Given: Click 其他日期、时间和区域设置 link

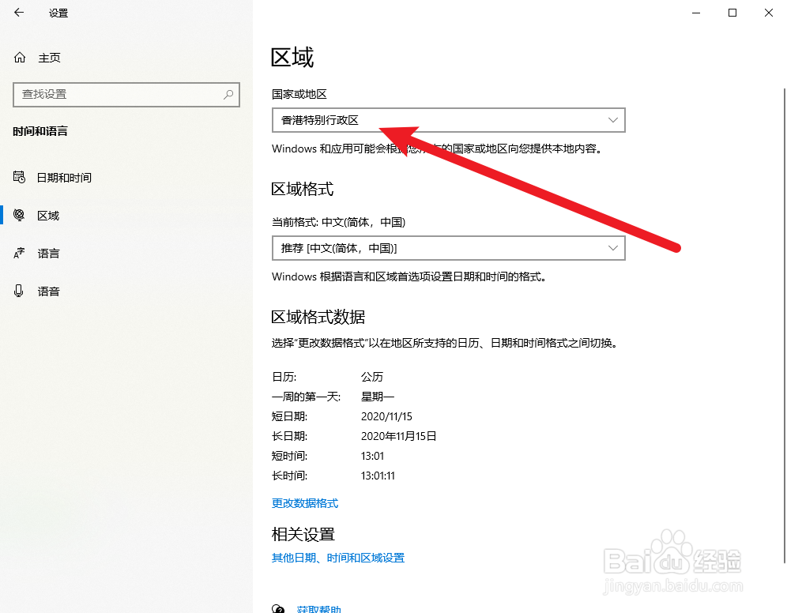Looking at the screenshot, I should (337, 557).
